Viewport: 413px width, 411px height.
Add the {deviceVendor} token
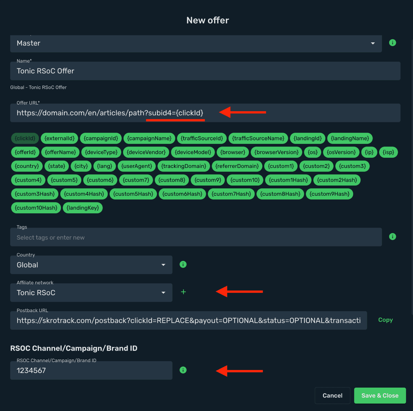146,152
